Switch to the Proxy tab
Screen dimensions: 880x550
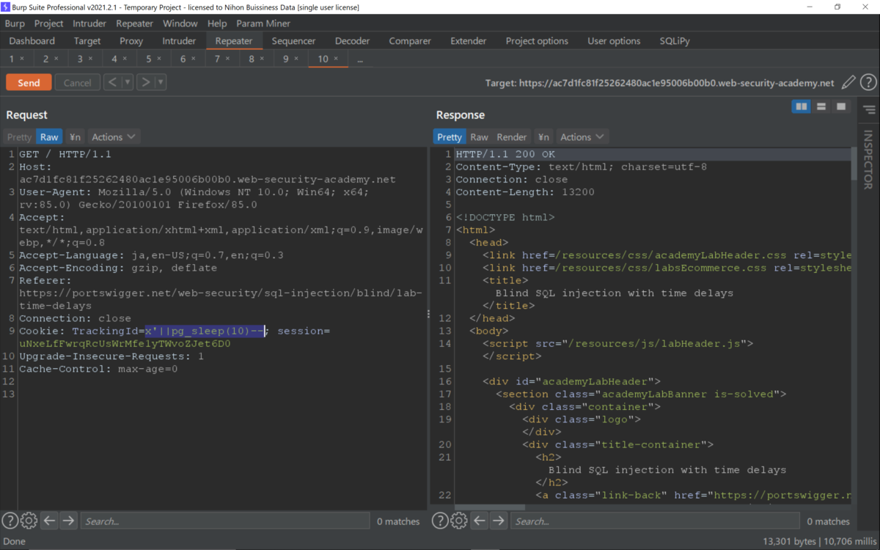[131, 41]
